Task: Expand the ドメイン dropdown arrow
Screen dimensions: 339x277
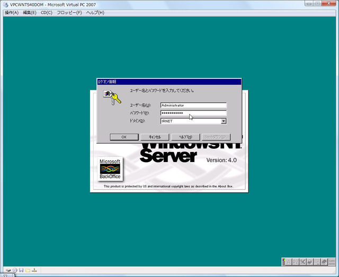Action: point(224,121)
